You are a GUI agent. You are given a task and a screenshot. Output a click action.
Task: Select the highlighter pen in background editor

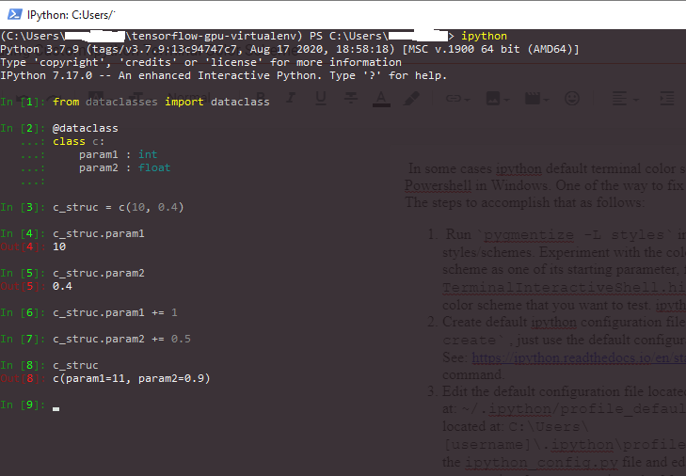coord(411,98)
